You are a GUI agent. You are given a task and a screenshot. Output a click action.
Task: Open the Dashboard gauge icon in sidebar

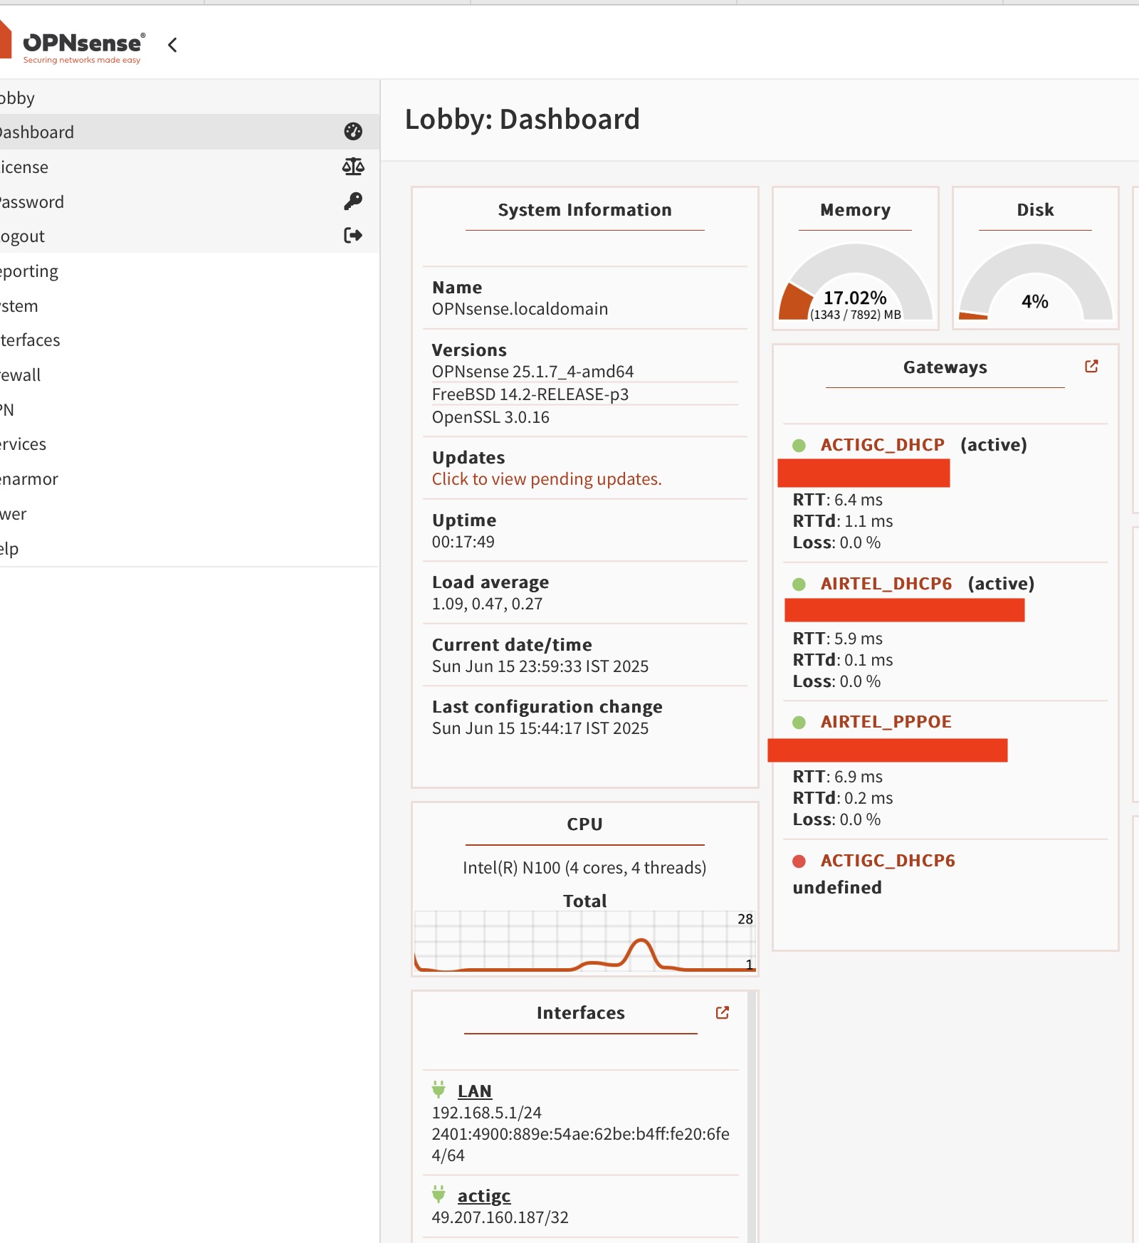pyautogui.click(x=353, y=132)
